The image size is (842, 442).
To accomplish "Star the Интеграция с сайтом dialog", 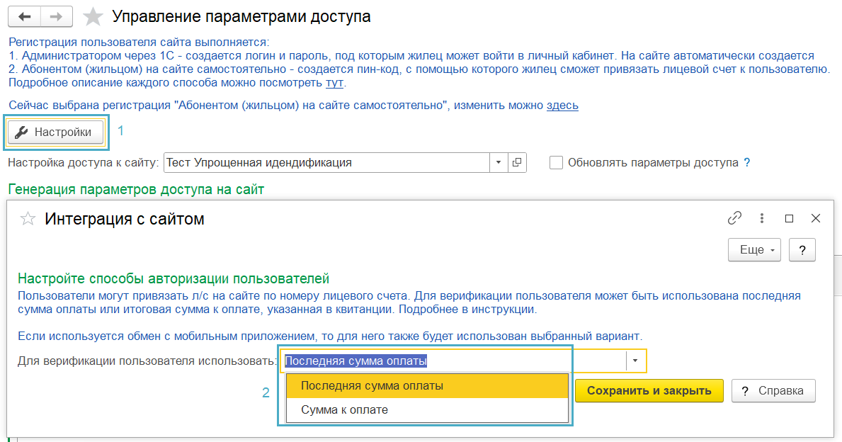I will coord(28,219).
